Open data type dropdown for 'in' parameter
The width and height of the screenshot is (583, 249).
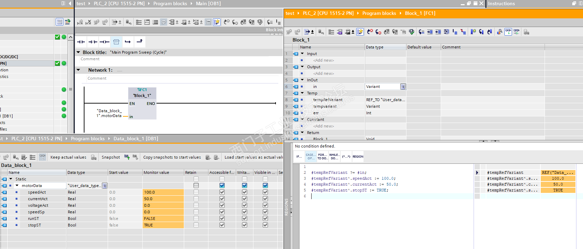[403, 87]
